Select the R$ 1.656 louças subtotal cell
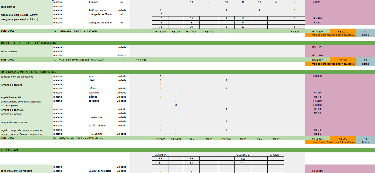 point(176,139)
